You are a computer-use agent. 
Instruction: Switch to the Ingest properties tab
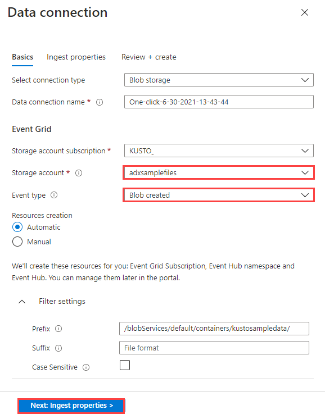(x=76, y=57)
